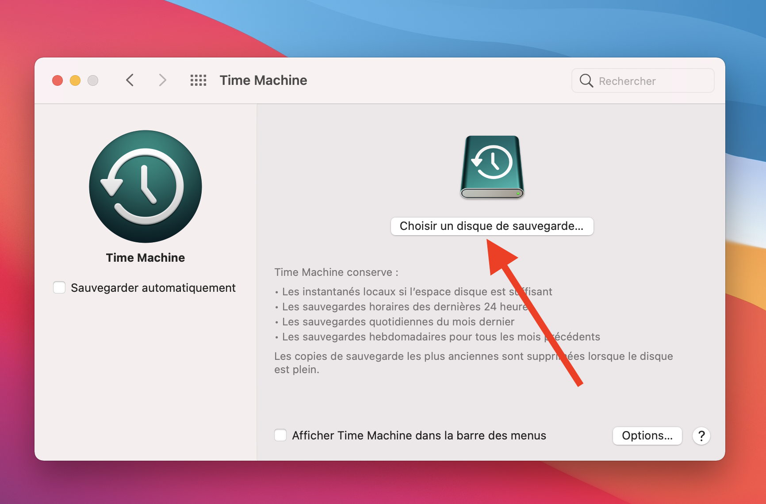The image size is (766, 504).
Task: Click the forward navigation arrow
Action: [x=162, y=80]
